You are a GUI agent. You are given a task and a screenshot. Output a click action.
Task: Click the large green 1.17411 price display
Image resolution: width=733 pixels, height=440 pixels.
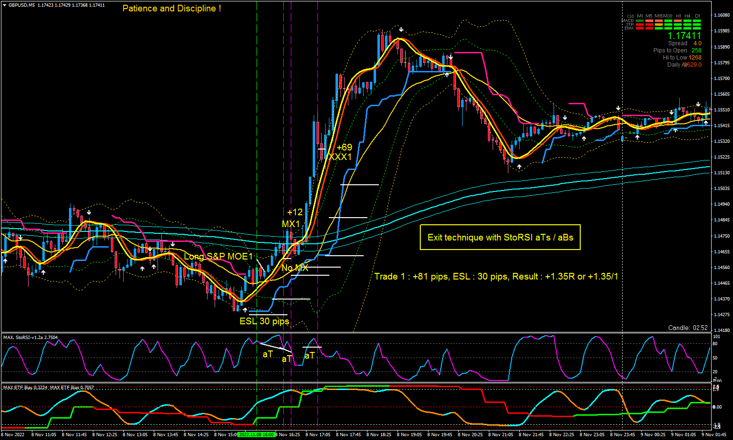pos(684,36)
